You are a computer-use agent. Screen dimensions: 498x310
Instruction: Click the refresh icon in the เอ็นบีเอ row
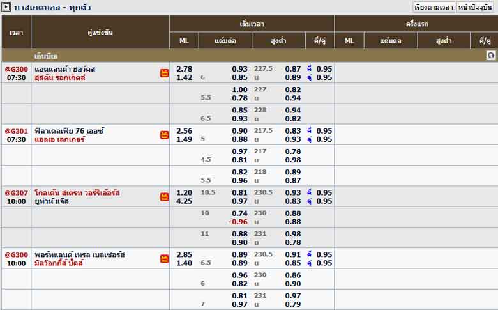pyautogui.click(x=490, y=56)
